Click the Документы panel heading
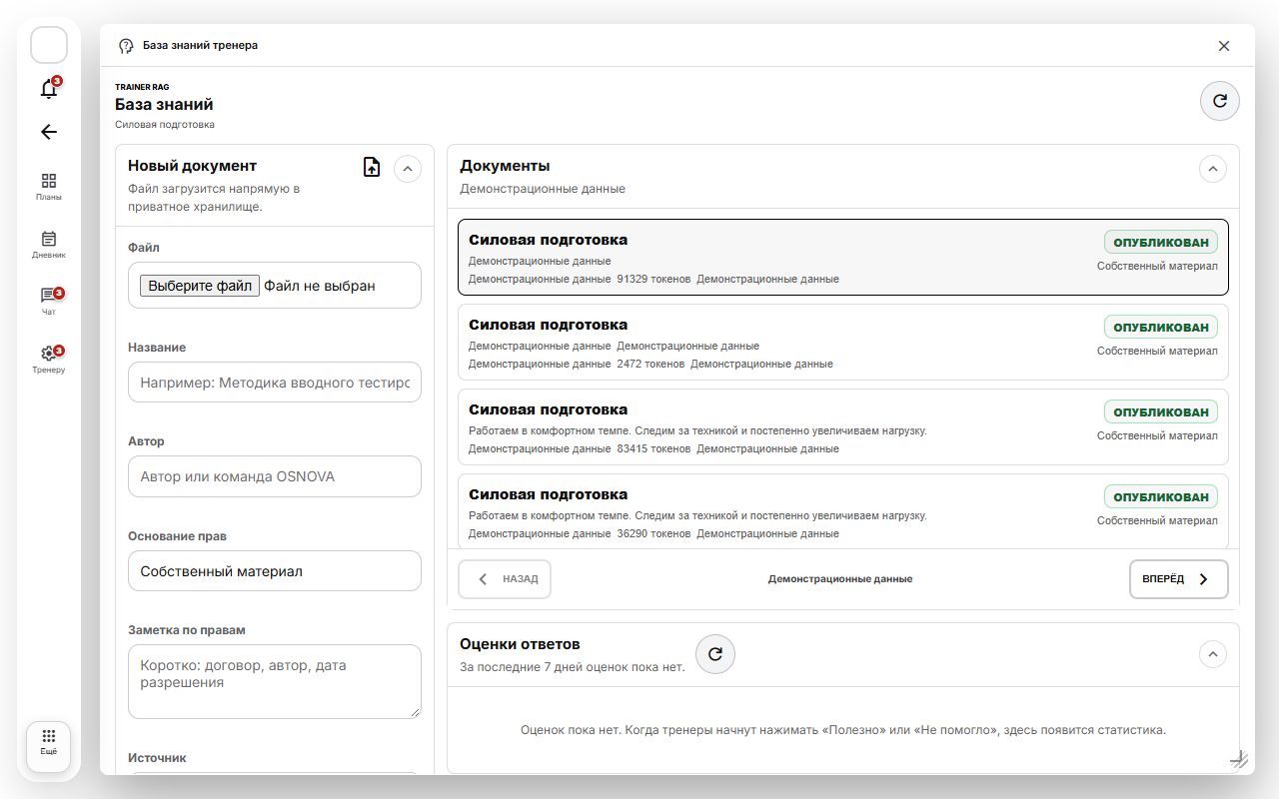 pos(505,166)
